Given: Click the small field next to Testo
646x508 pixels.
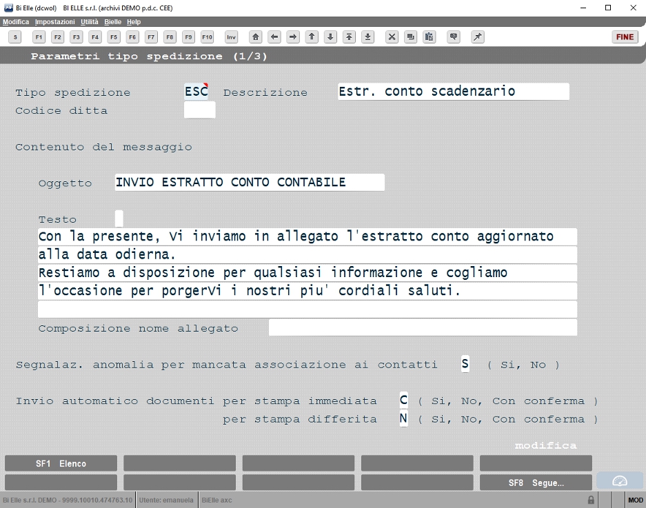Looking at the screenshot, I should [x=119, y=219].
